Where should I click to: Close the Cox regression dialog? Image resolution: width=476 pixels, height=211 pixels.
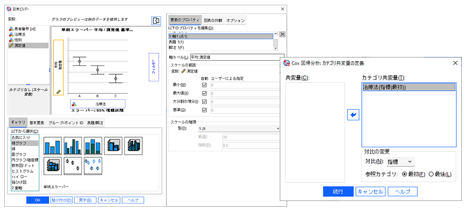455,63
